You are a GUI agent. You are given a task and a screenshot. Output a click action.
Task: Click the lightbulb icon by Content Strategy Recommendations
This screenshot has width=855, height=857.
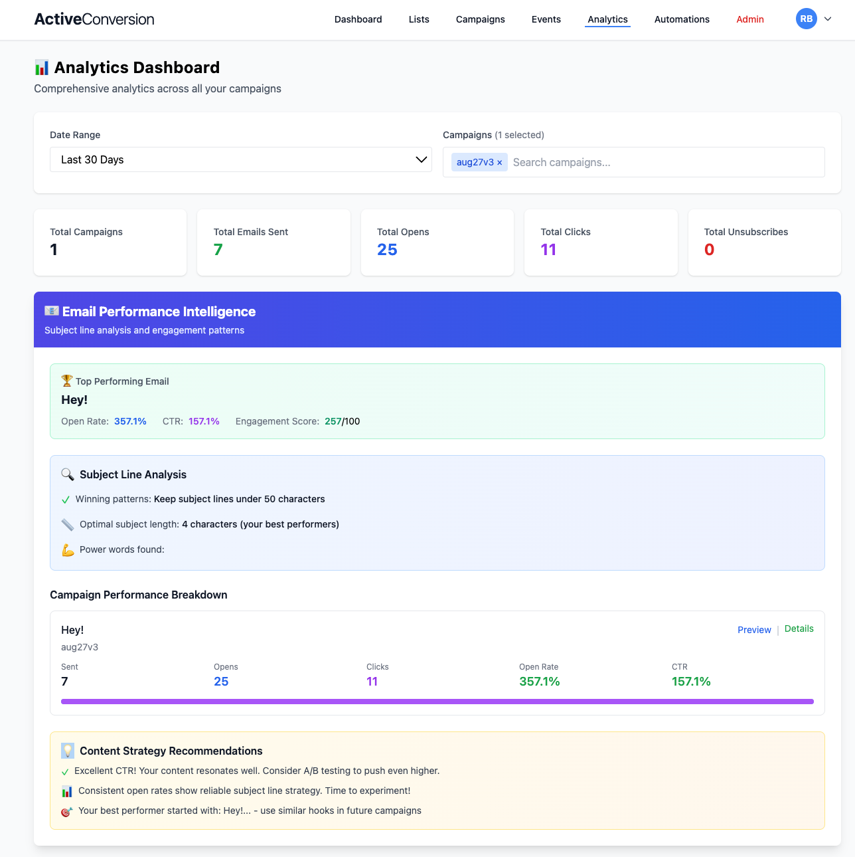68,751
